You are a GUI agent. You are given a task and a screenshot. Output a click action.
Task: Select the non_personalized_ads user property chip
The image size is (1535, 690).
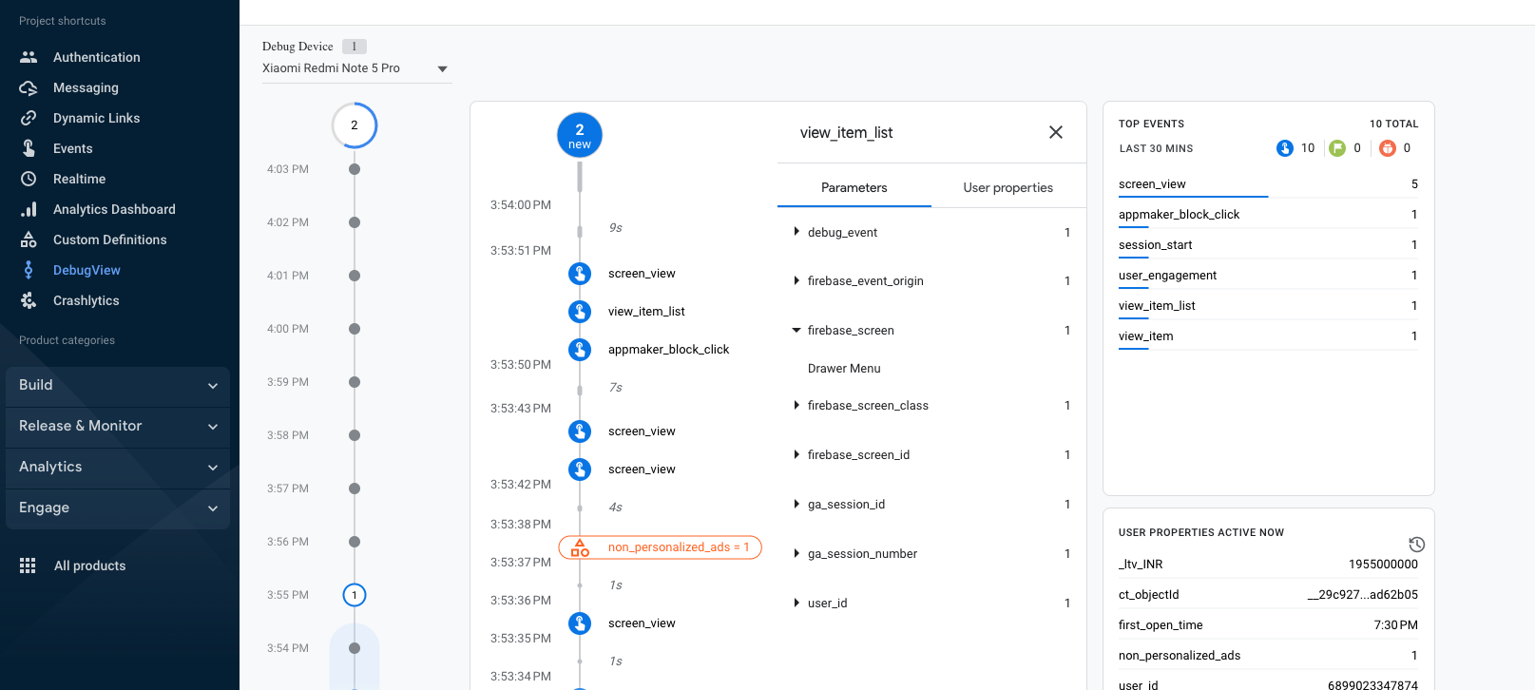(x=661, y=547)
